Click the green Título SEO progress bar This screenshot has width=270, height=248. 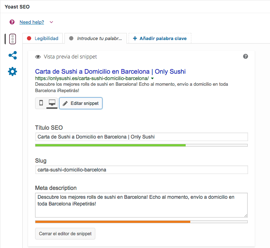pyautogui.click(x=141, y=145)
